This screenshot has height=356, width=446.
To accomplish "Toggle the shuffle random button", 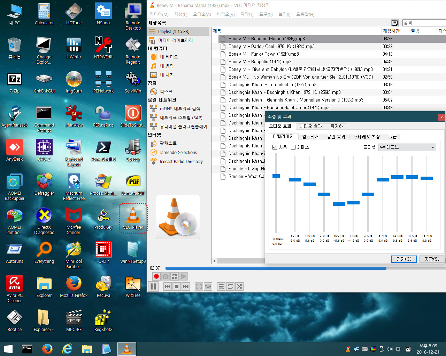I will click(239, 286).
